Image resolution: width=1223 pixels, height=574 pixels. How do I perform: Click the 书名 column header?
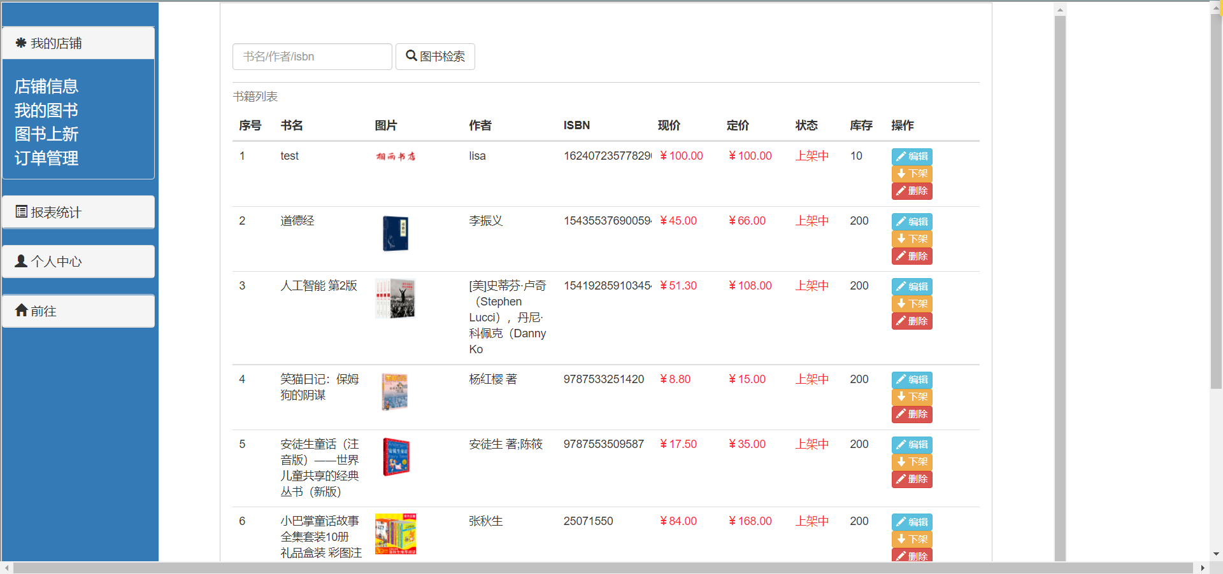(x=292, y=125)
